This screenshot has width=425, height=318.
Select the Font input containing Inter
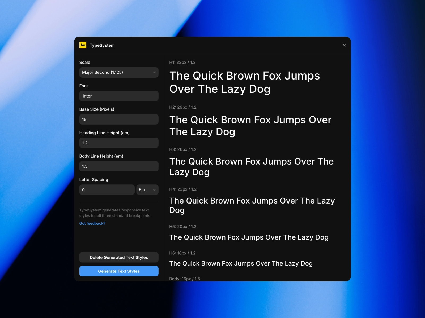point(119,96)
